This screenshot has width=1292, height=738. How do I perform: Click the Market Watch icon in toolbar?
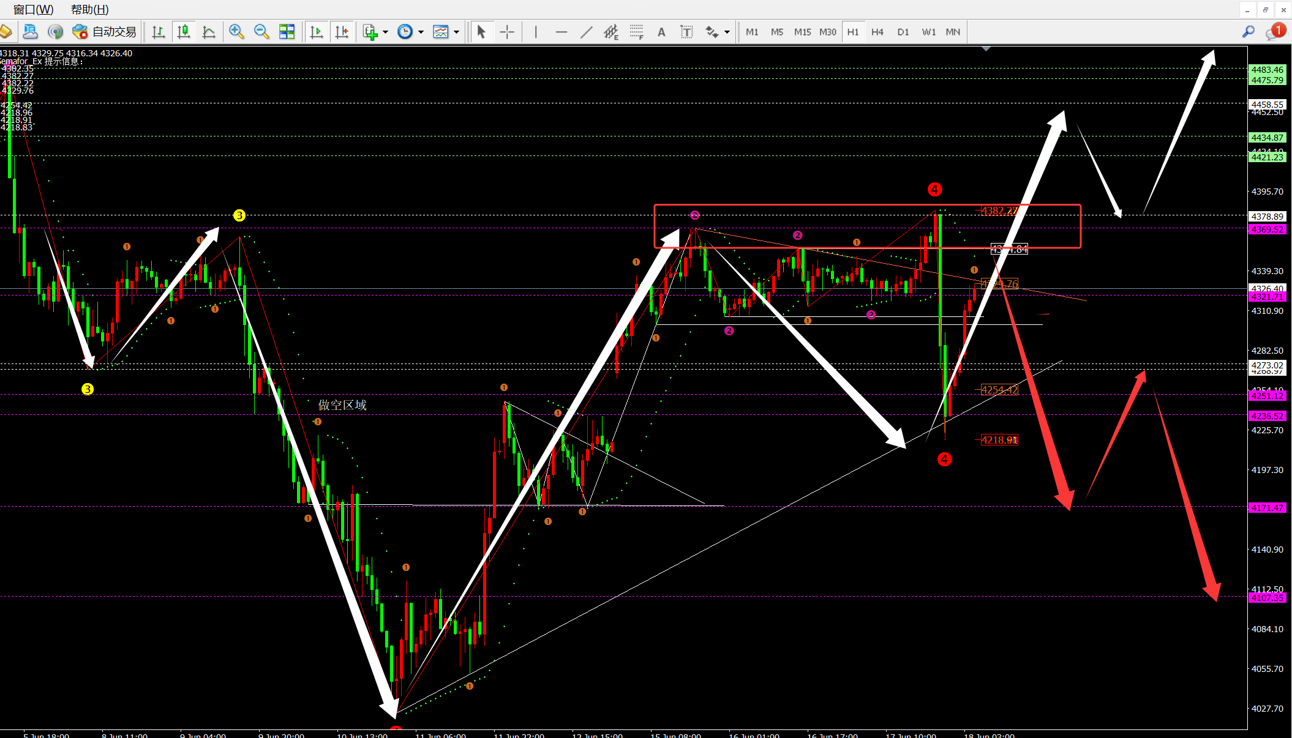(30, 32)
